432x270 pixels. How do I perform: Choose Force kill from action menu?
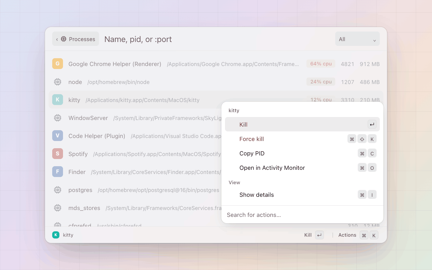click(302, 139)
